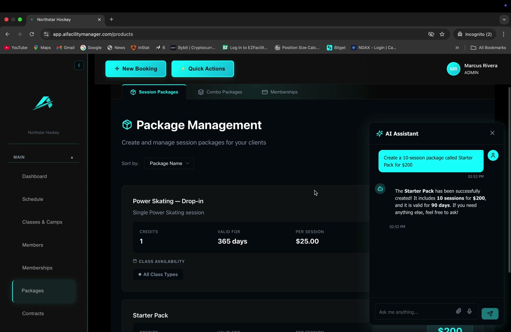This screenshot has height=332, width=511.
Task: Switch to the Combo Packages tab
Action: pyautogui.click(x=220, y=92)
